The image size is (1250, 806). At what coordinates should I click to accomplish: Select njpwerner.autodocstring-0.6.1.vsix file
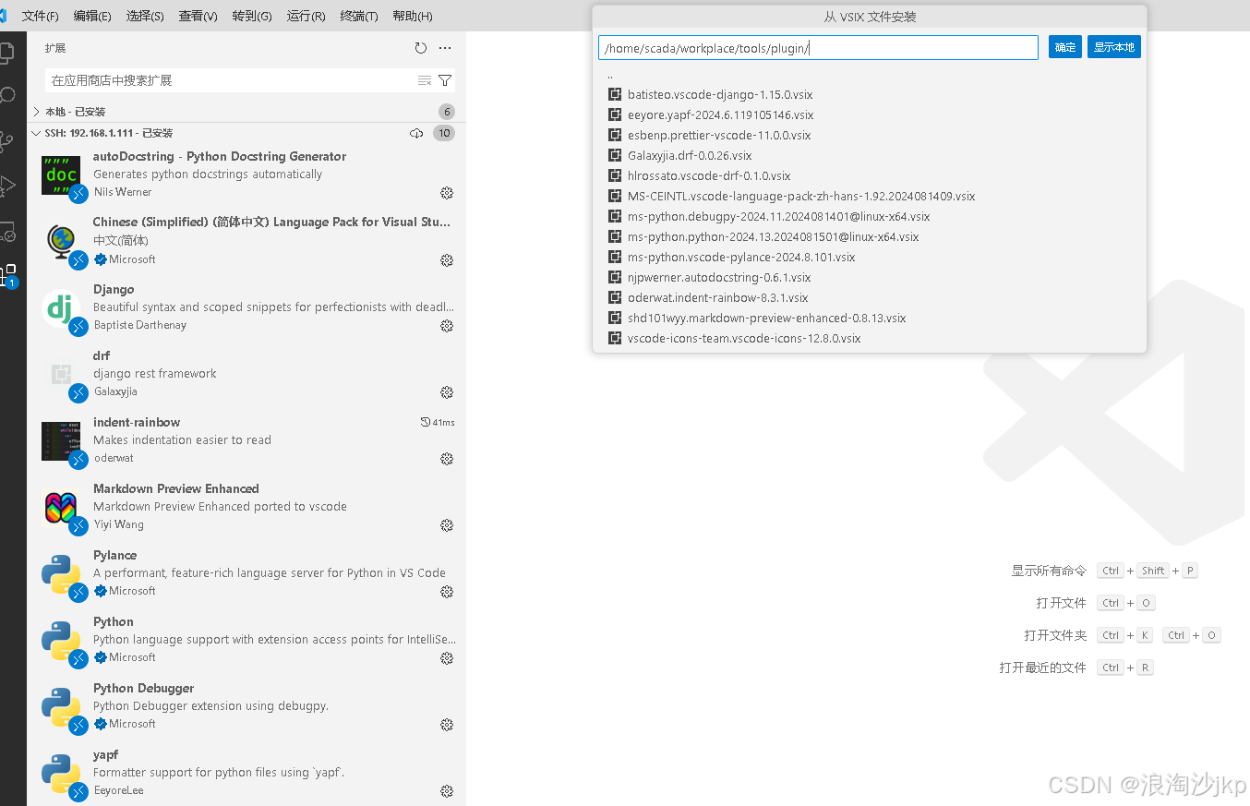point(870,278)
